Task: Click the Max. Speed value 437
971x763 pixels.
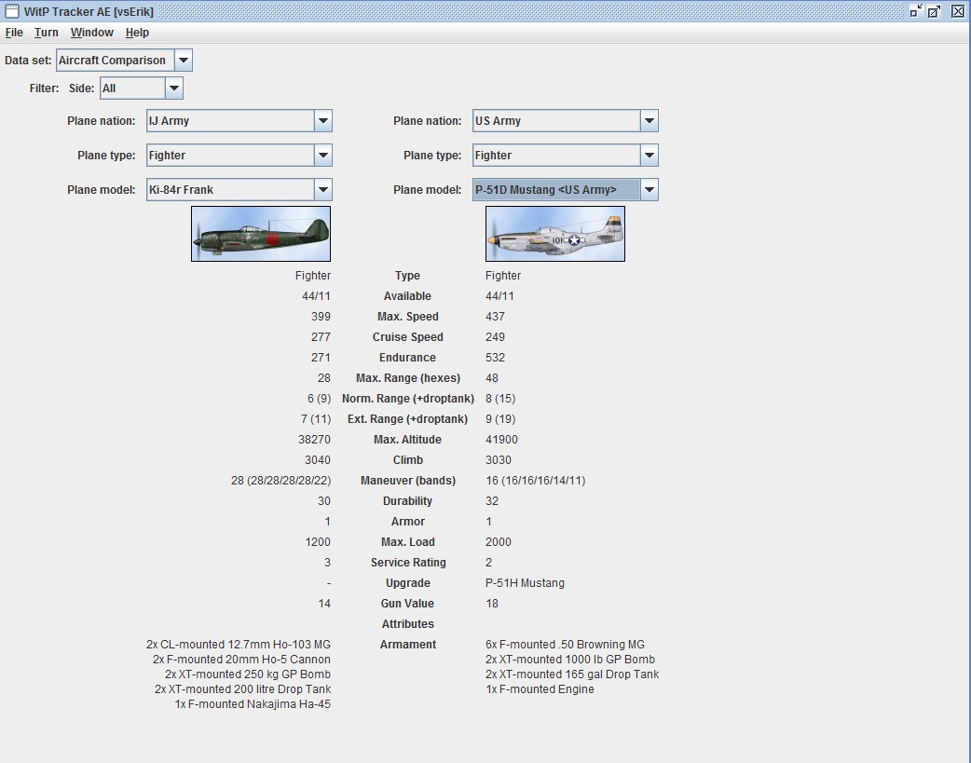Action: pyautogui.click(x=496, y=317)
